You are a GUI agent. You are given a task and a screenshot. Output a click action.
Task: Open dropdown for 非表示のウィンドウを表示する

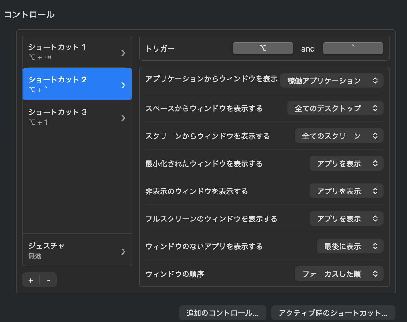click(346, 191)
